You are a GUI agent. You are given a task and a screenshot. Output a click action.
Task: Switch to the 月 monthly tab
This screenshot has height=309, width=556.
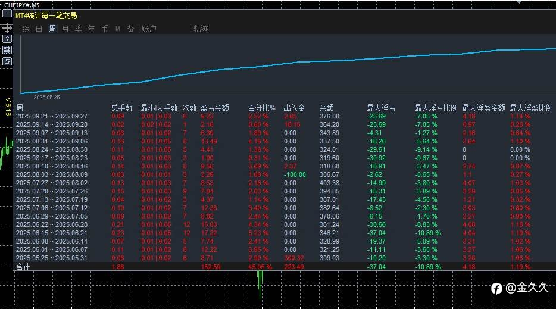65,29
